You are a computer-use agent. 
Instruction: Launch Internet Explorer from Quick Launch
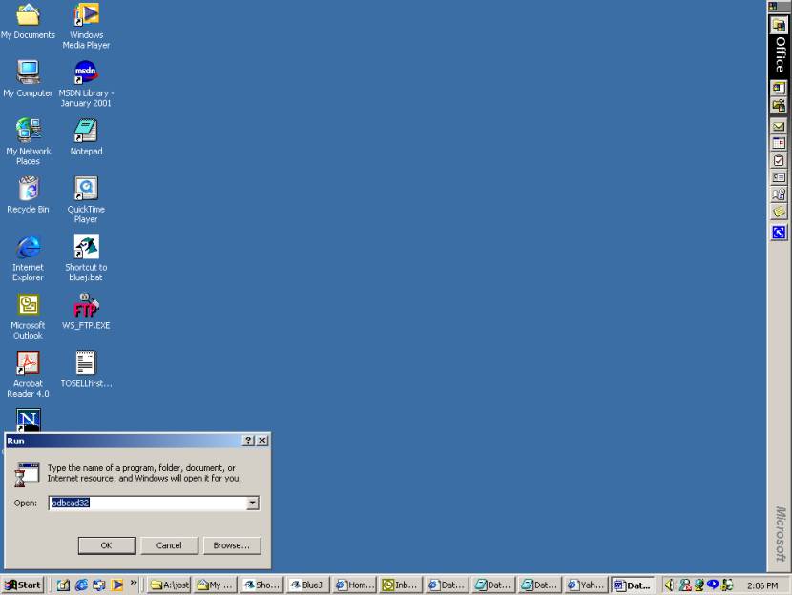point(81,585)
